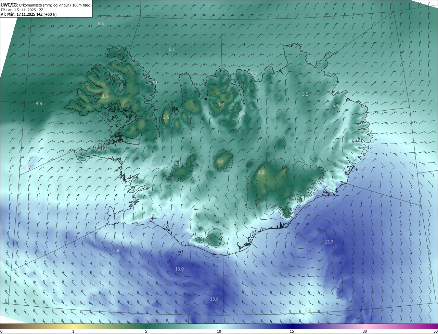Click the 11.8 value label on the map
438x334 pixels.
click(x=93, y=298)
